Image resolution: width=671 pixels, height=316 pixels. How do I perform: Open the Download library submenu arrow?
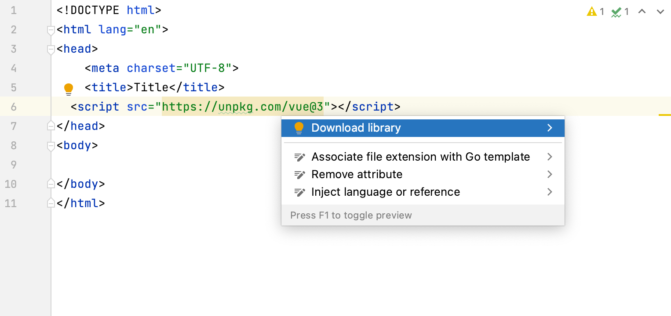tap(549, 128)
